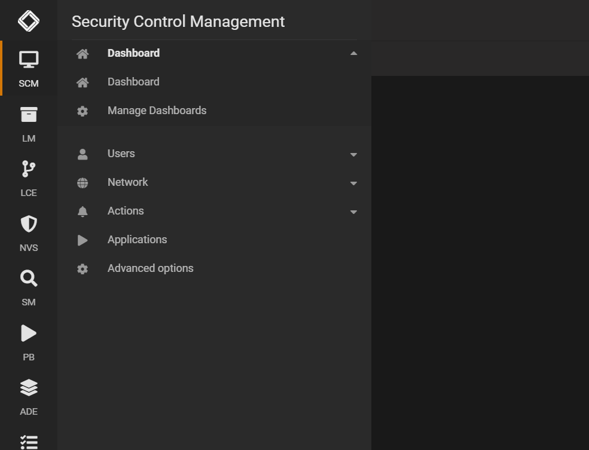Go to Applications
This screenshot has height=450, width=589.
click(x=137, y=240)
